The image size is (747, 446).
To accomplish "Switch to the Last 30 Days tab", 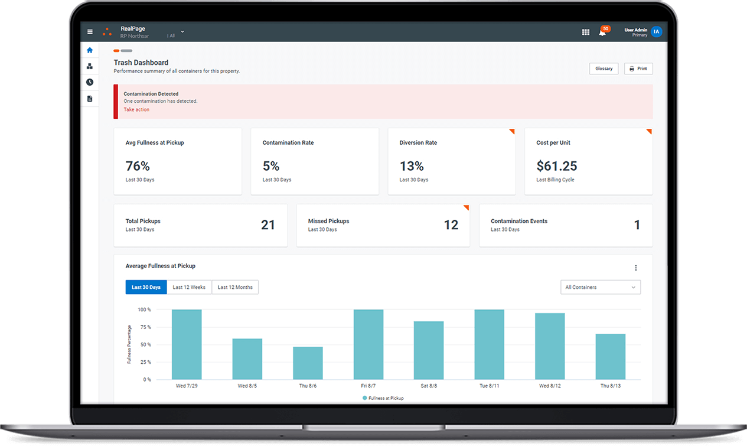I will [146, 287].
